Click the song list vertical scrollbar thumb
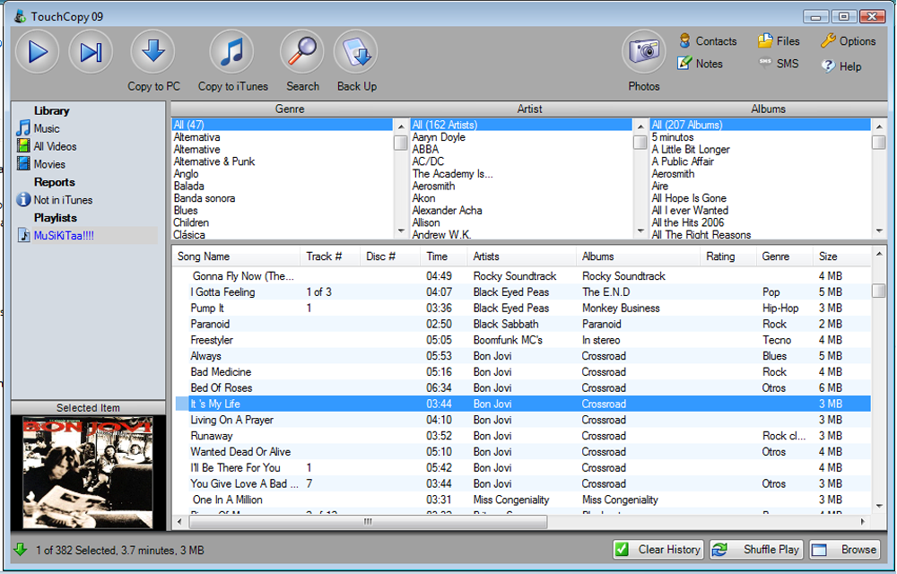 [x=879, y=291]
